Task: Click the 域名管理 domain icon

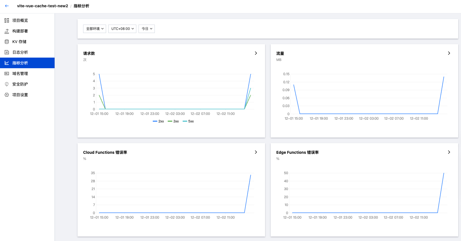Action: point(7,74)
